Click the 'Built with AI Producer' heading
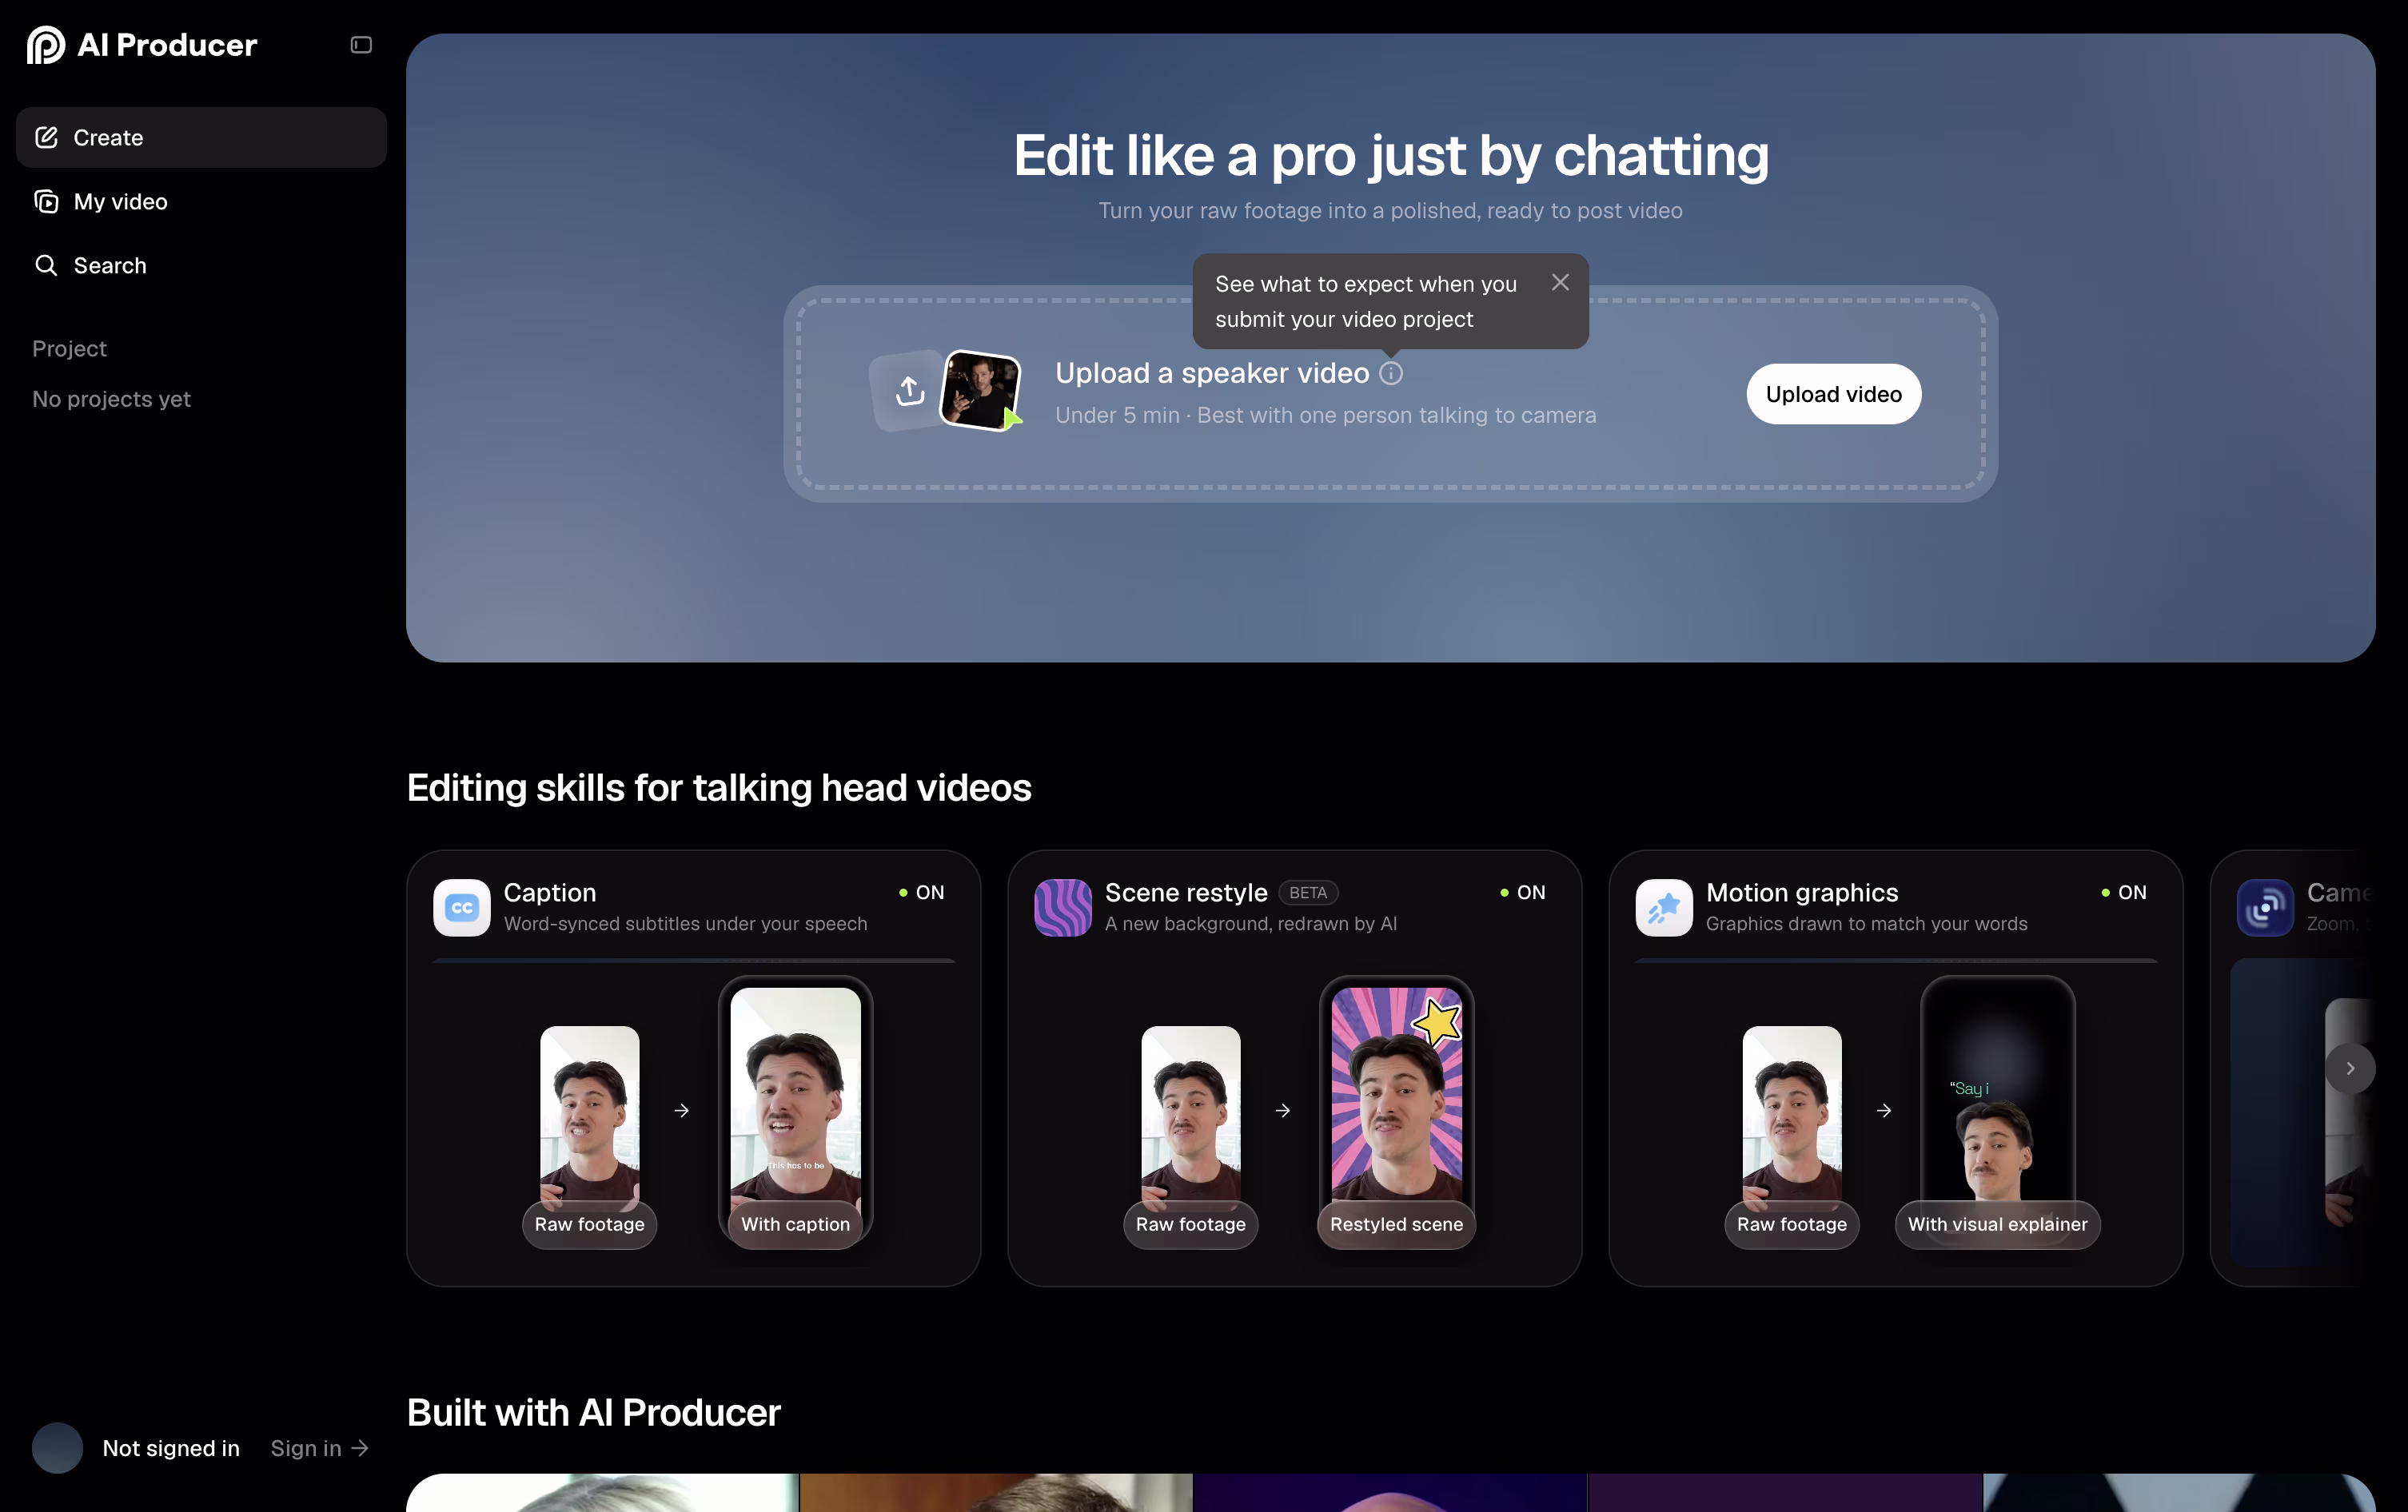This screenshot has width=2408, height=1512. 594,1412
